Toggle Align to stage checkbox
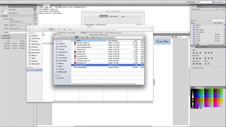The image size is (226, 127). tap(194, 68)
